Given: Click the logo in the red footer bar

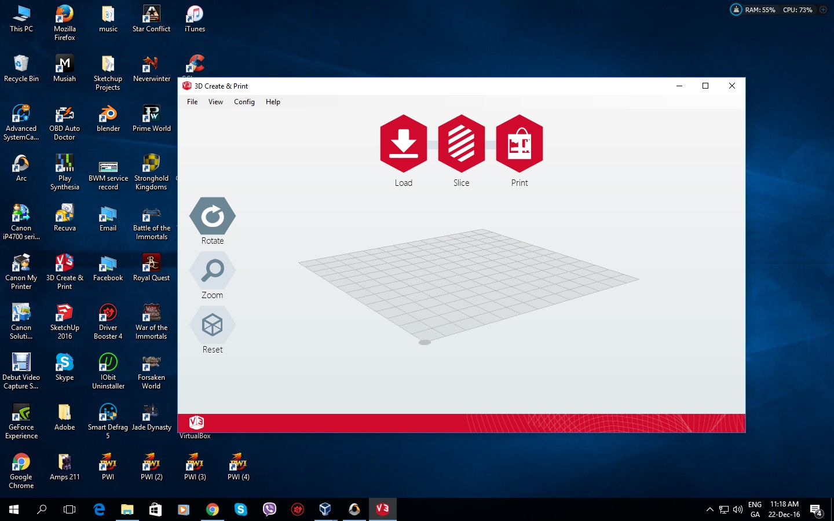Looking at the screenshot, I should (x=196, y=423).
